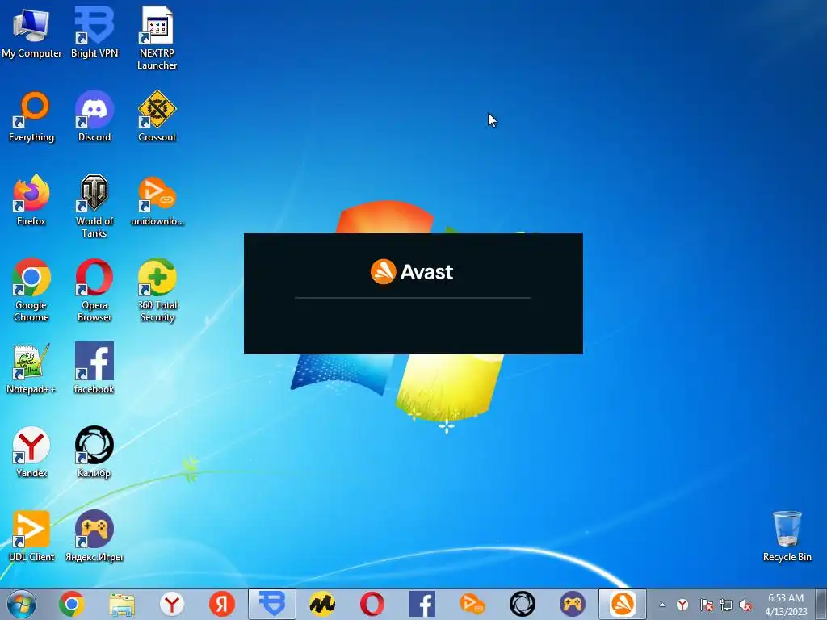Click Калибр taskbar icon
Screen dimensions: 827x620
pos(523,604)
